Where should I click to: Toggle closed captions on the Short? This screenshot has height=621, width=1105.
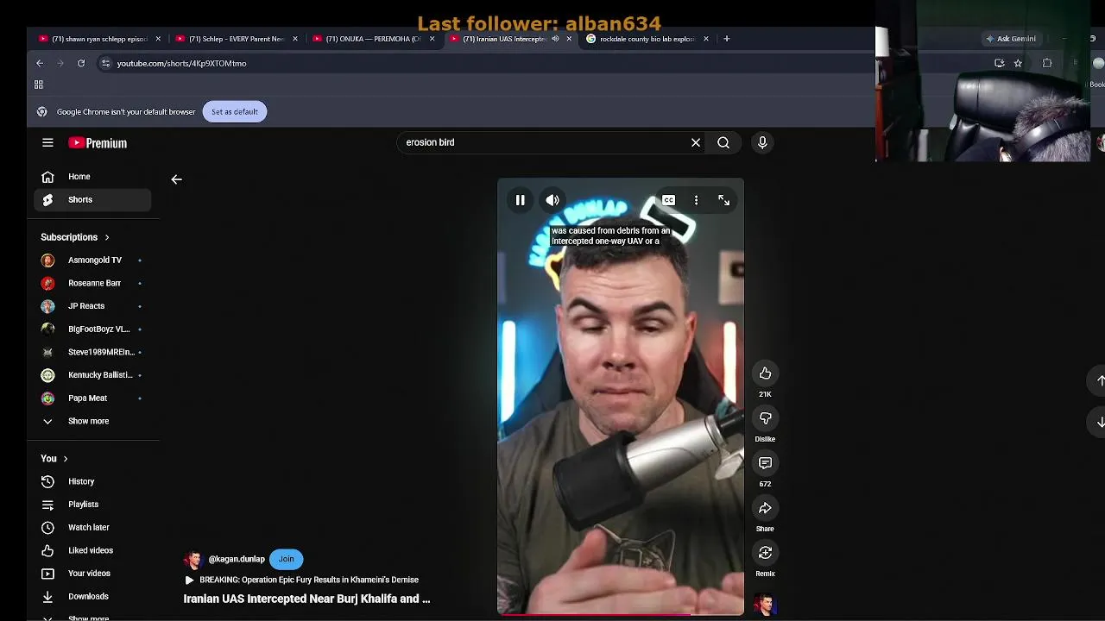click(668, 200)
